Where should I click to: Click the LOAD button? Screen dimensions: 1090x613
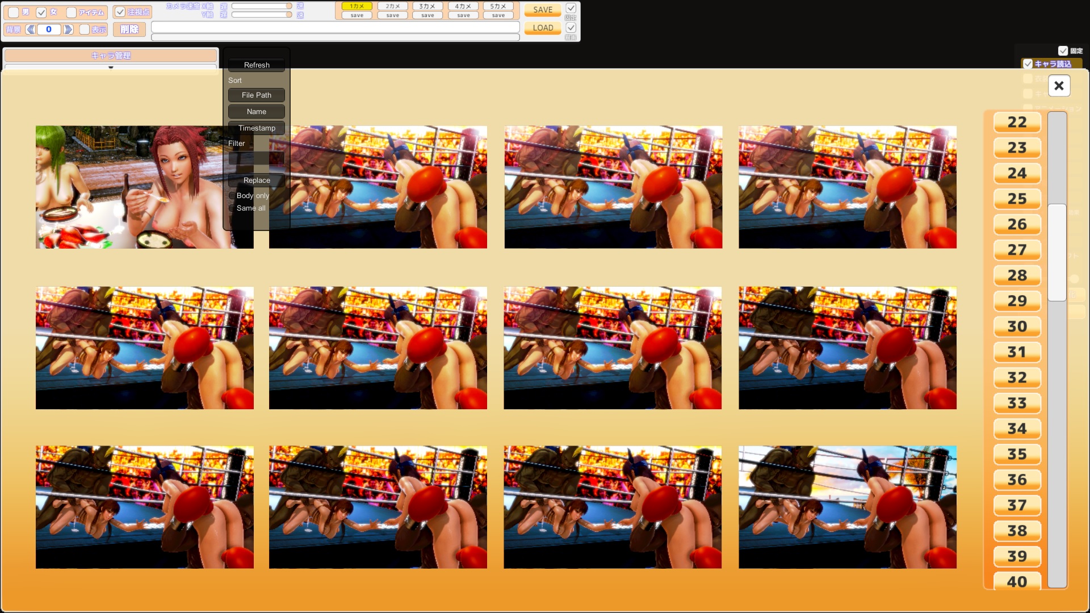[x=543, y=28]
